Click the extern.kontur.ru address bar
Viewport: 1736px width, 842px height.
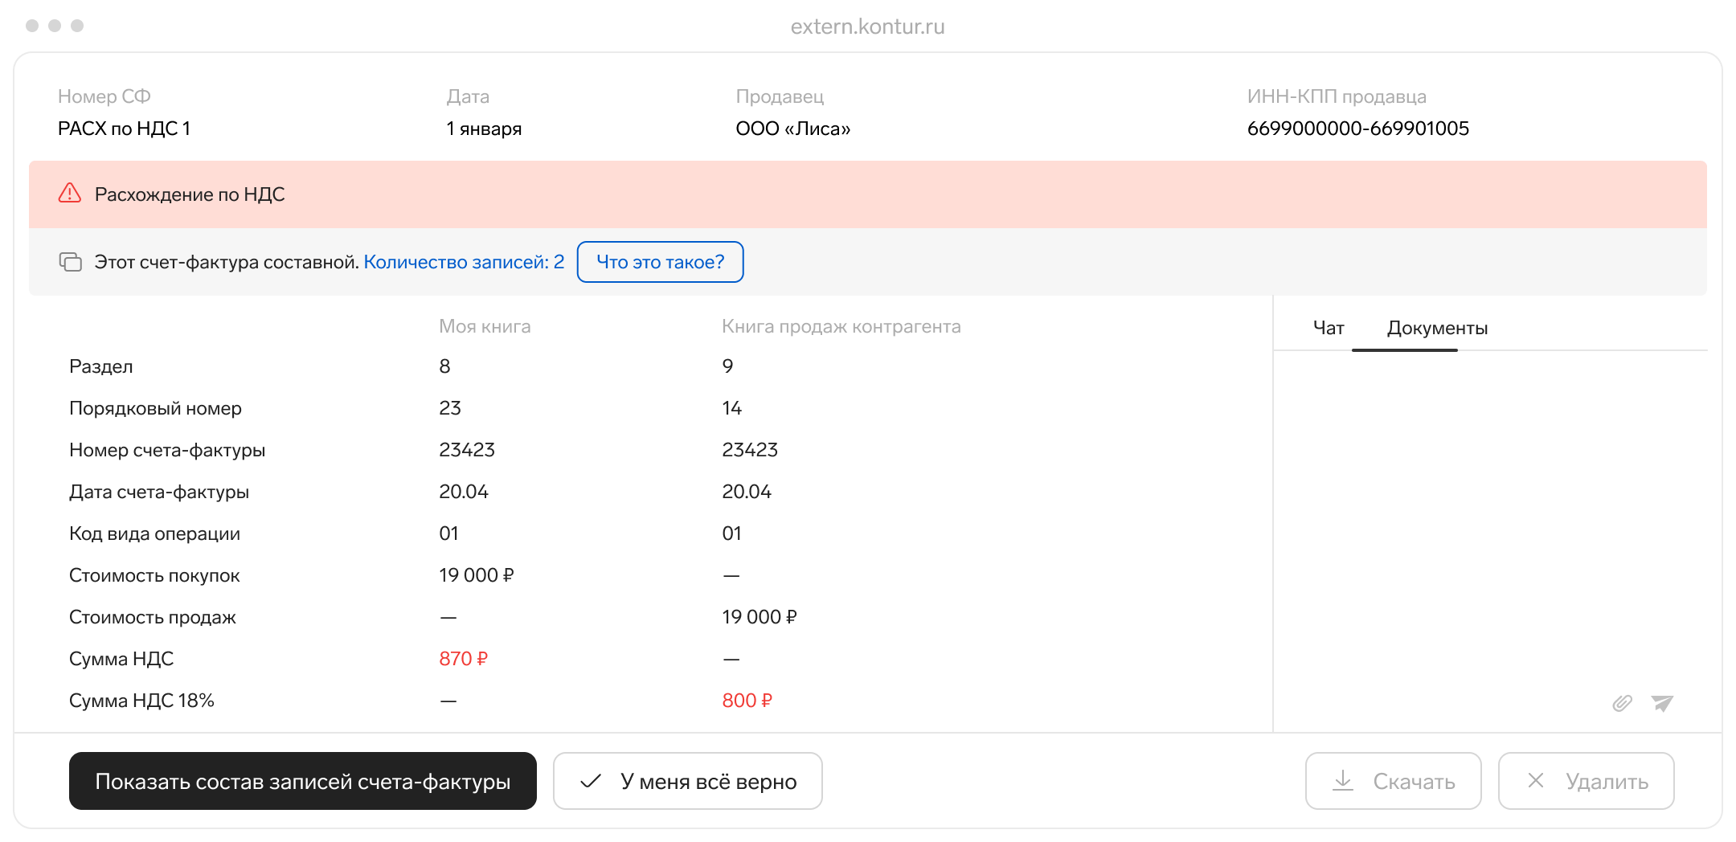coord(867,27)
